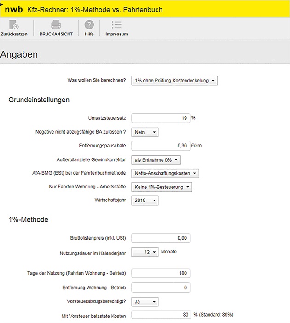Focus the Bruttolistenpreis input field
The width and height of the screenshot is (290, 323).
[x=161, y=238]
